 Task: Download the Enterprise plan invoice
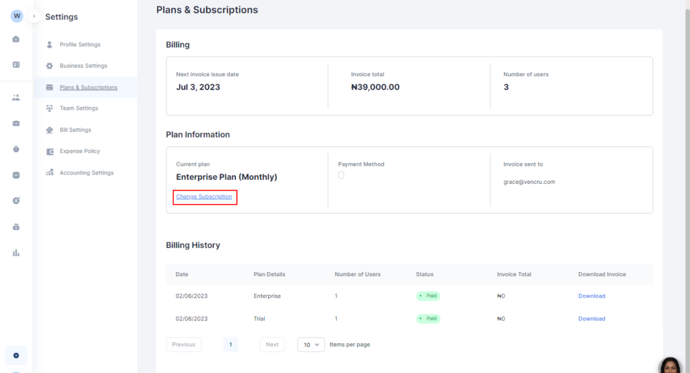click(x=591, y=296)
